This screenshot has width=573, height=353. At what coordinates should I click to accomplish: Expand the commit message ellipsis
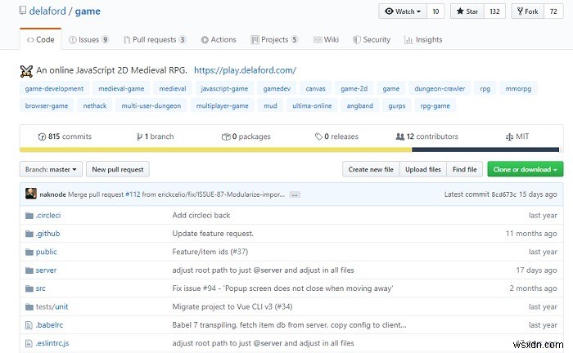coord(295,194)
